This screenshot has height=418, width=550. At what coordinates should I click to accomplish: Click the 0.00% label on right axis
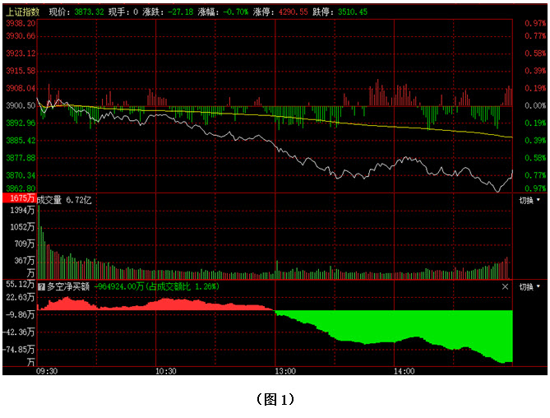coord(535,105)
